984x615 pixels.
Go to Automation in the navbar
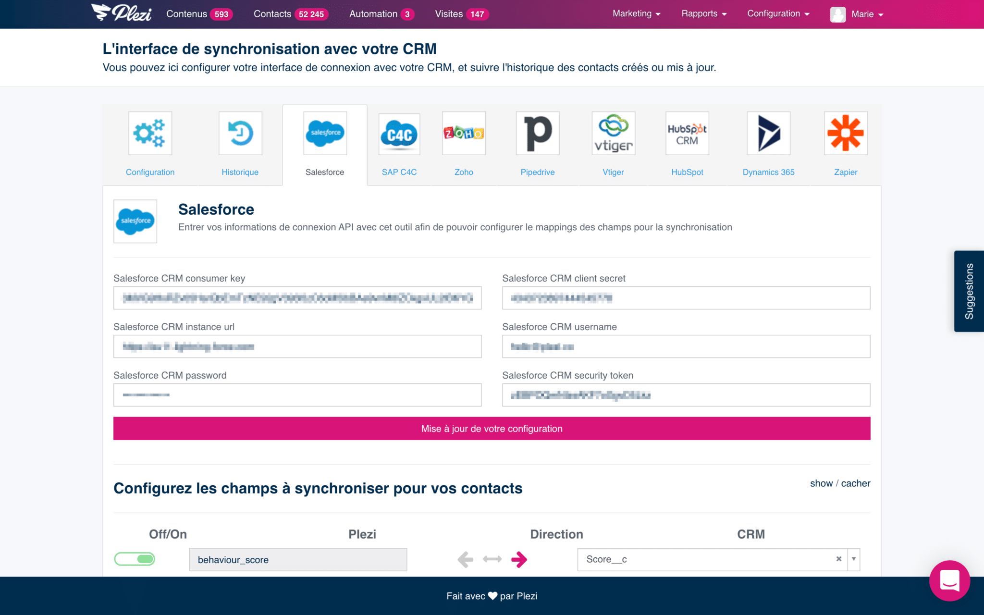click(373, 14)
